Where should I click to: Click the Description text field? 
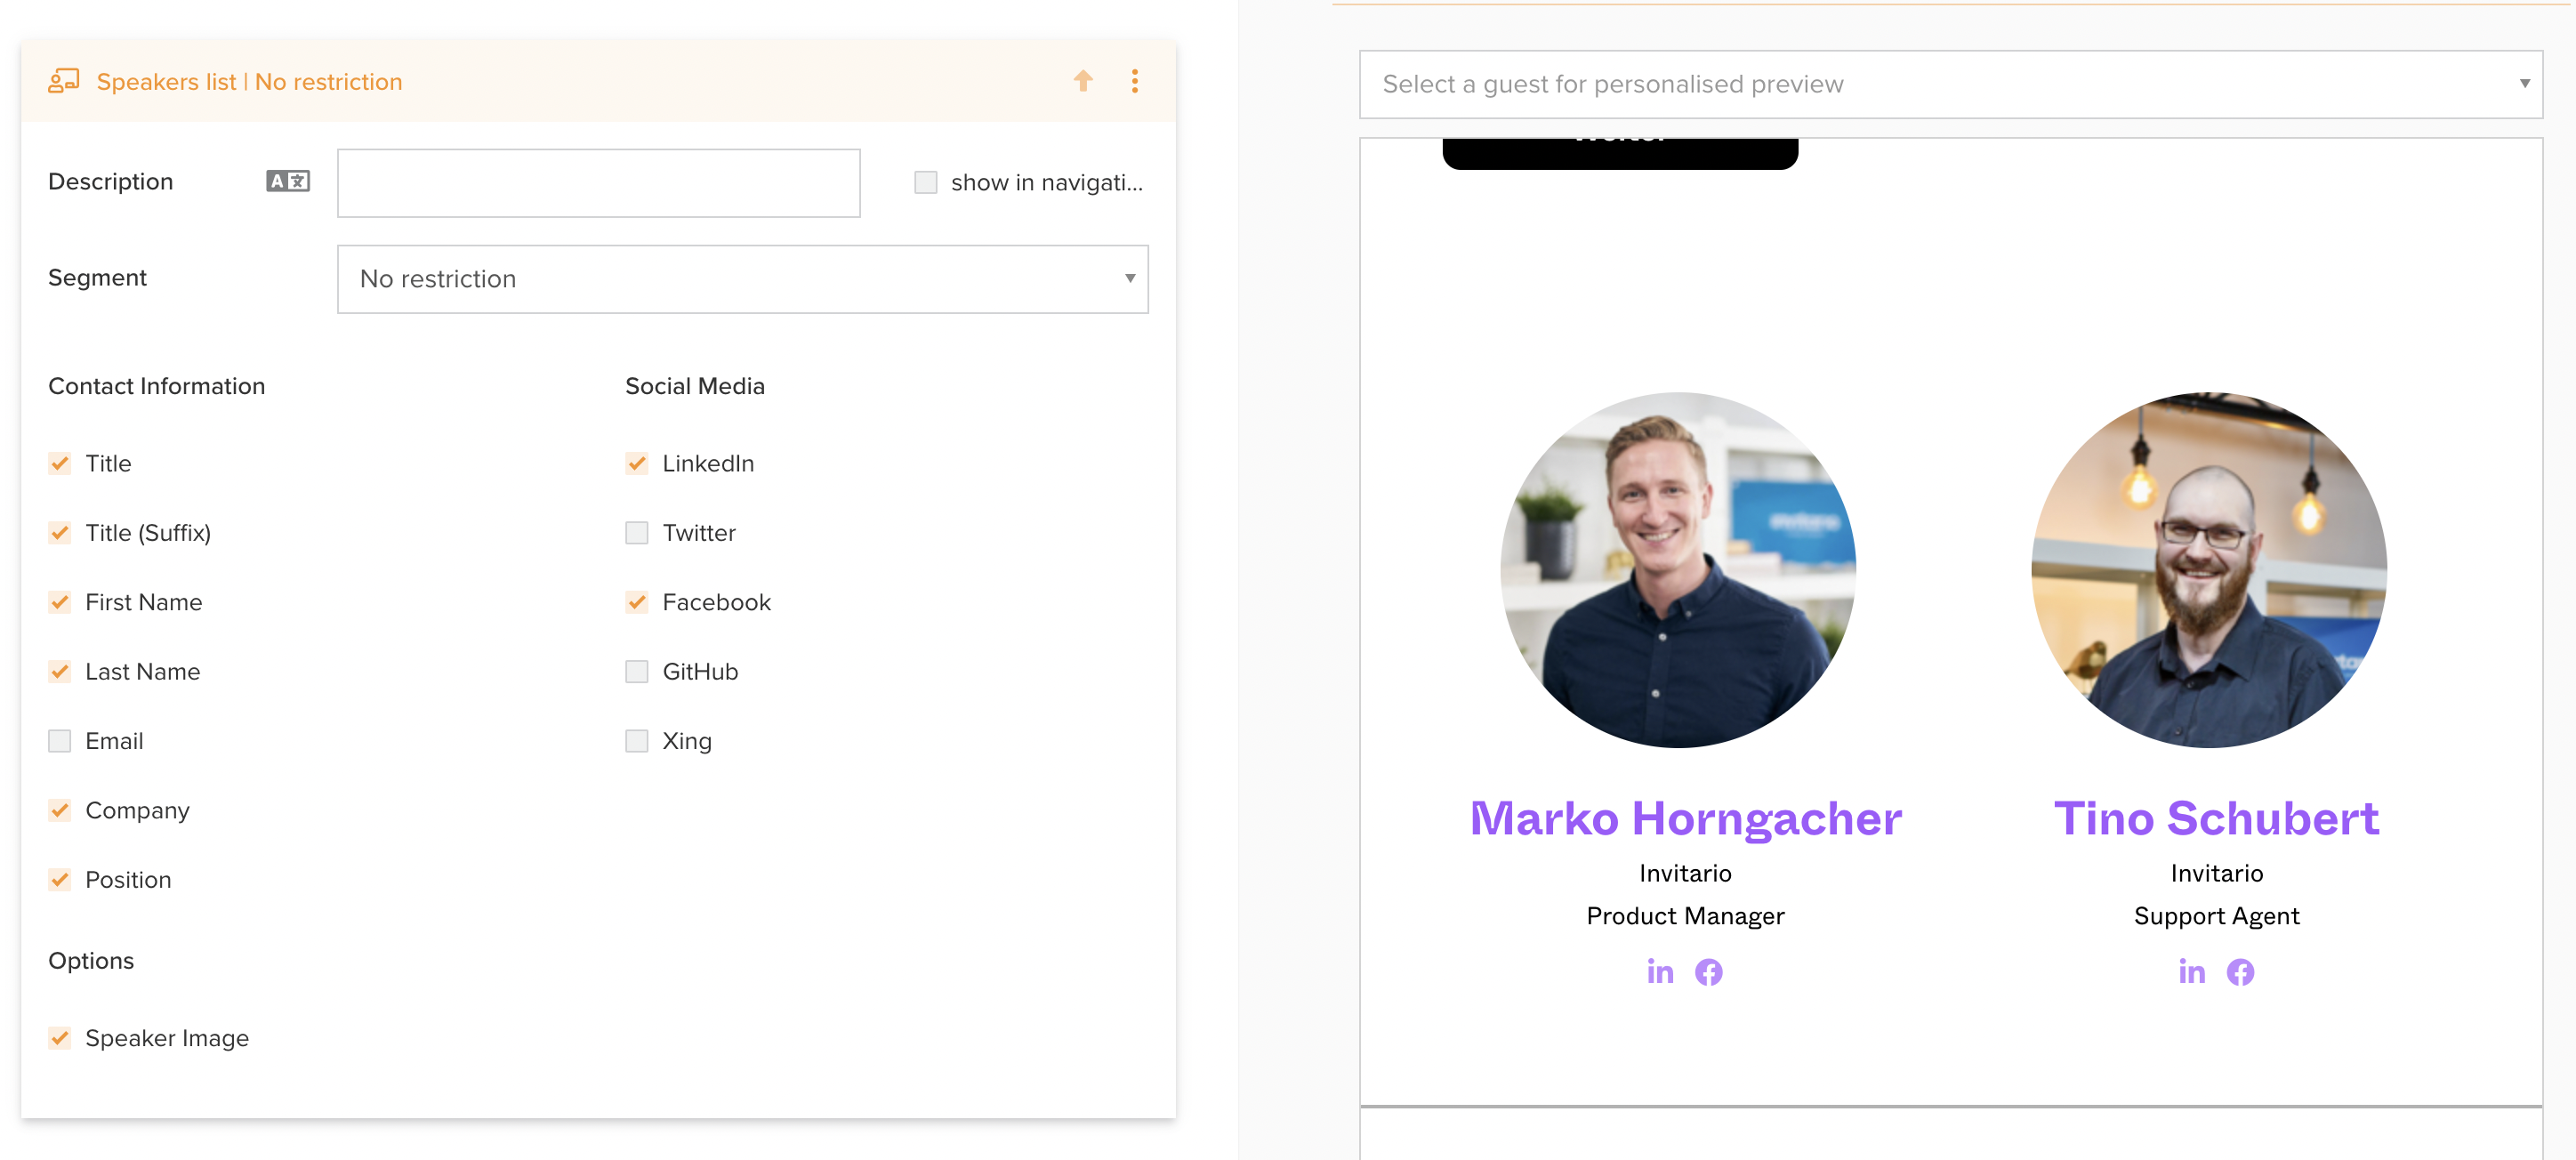pos(598,183)
